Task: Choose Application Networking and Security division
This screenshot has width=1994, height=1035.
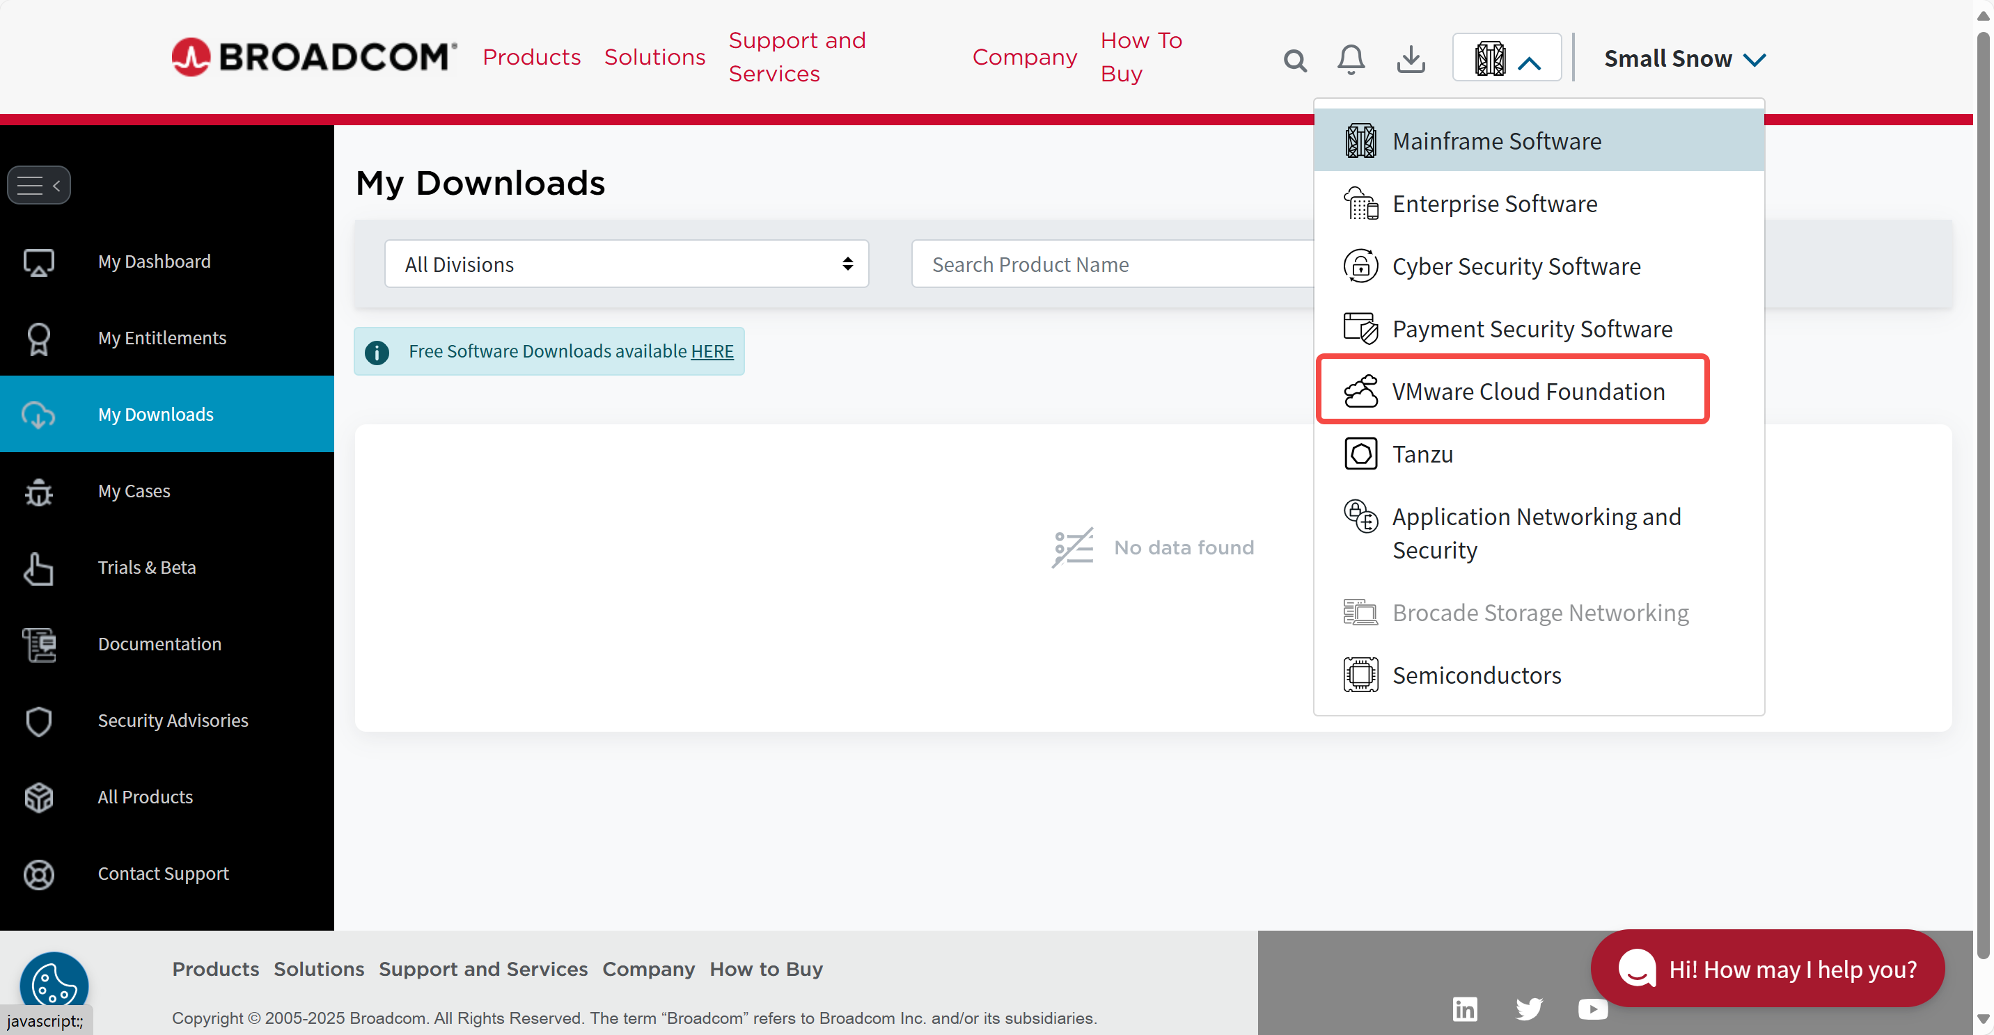Action: [x=1539, y=533]
